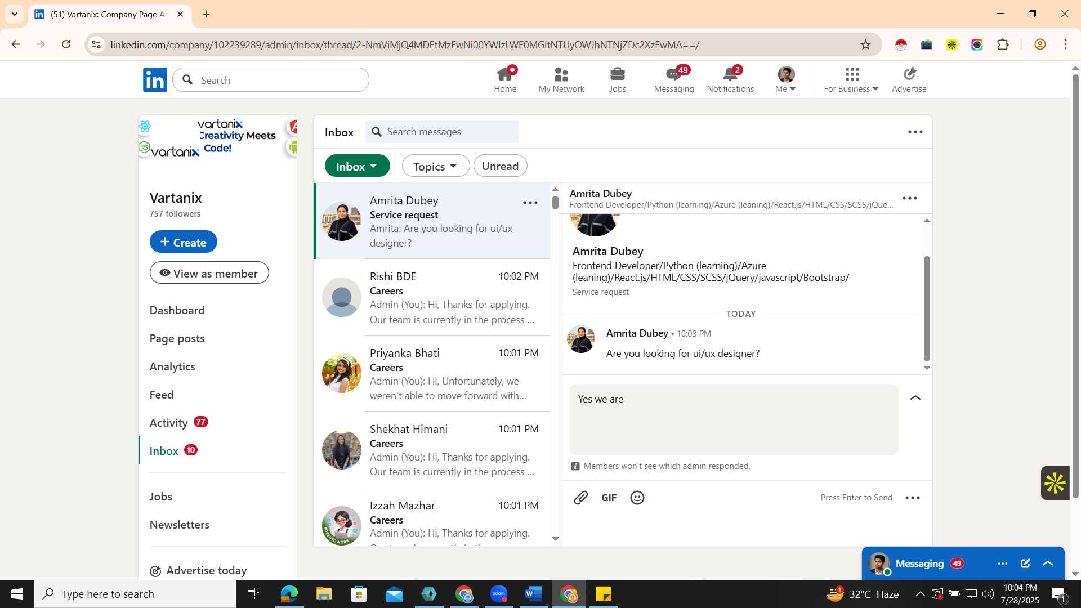
Task: Open conversation options beside Amrita Dubey header
Action: pyautogui.click(x=910, y=198)
